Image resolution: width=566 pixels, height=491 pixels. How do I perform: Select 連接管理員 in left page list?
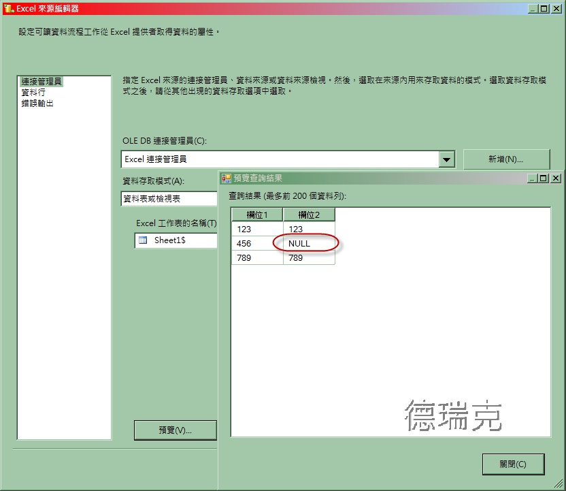(x=41, y=82)
